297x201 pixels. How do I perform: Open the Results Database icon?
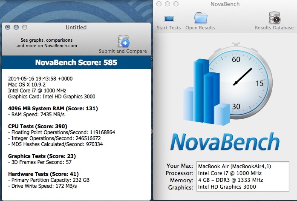274,18
